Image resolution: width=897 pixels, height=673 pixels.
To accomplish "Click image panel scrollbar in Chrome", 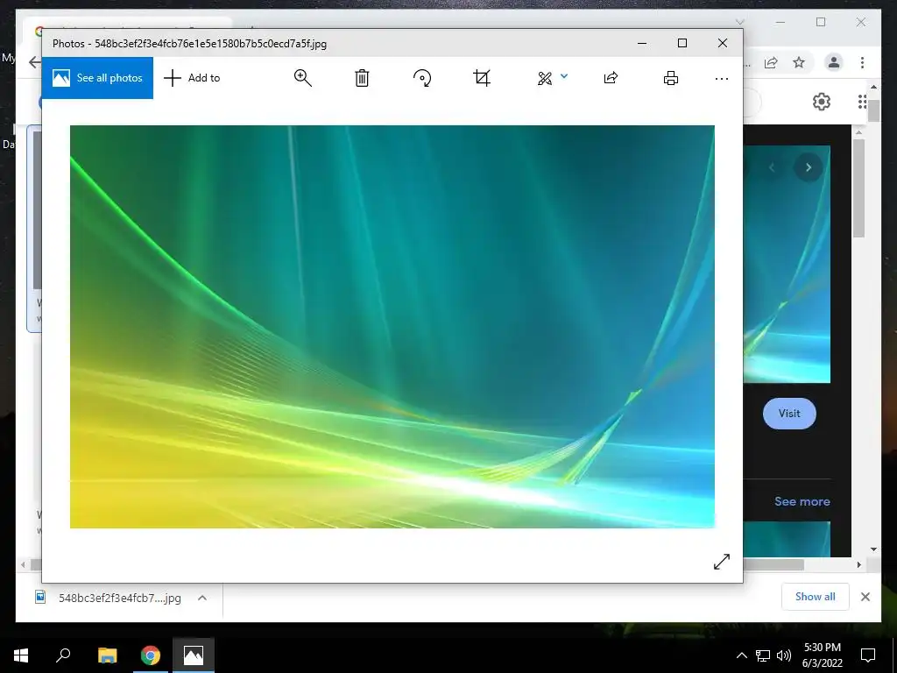I will (858, 189).
